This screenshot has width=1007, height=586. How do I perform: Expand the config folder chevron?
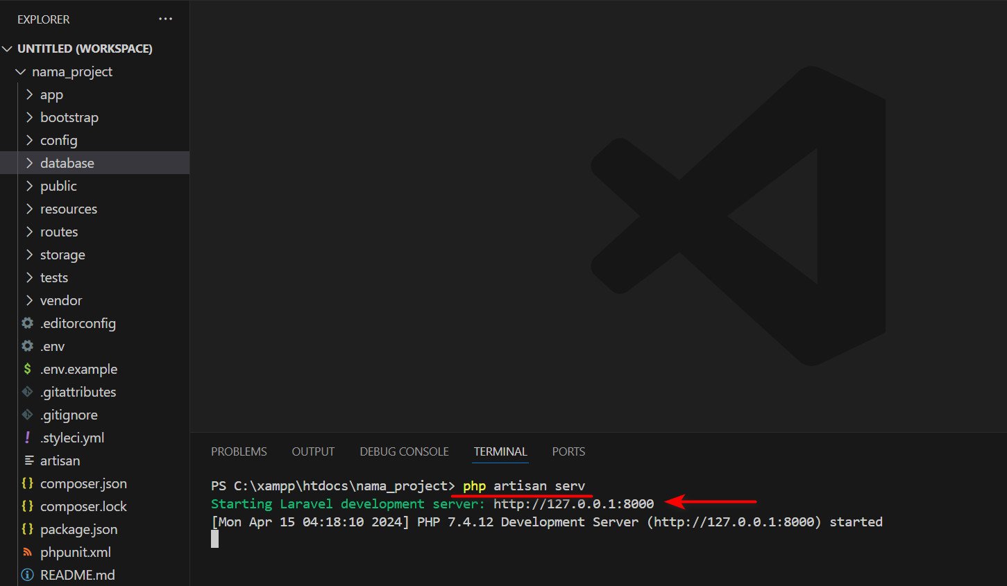point(29,140)
